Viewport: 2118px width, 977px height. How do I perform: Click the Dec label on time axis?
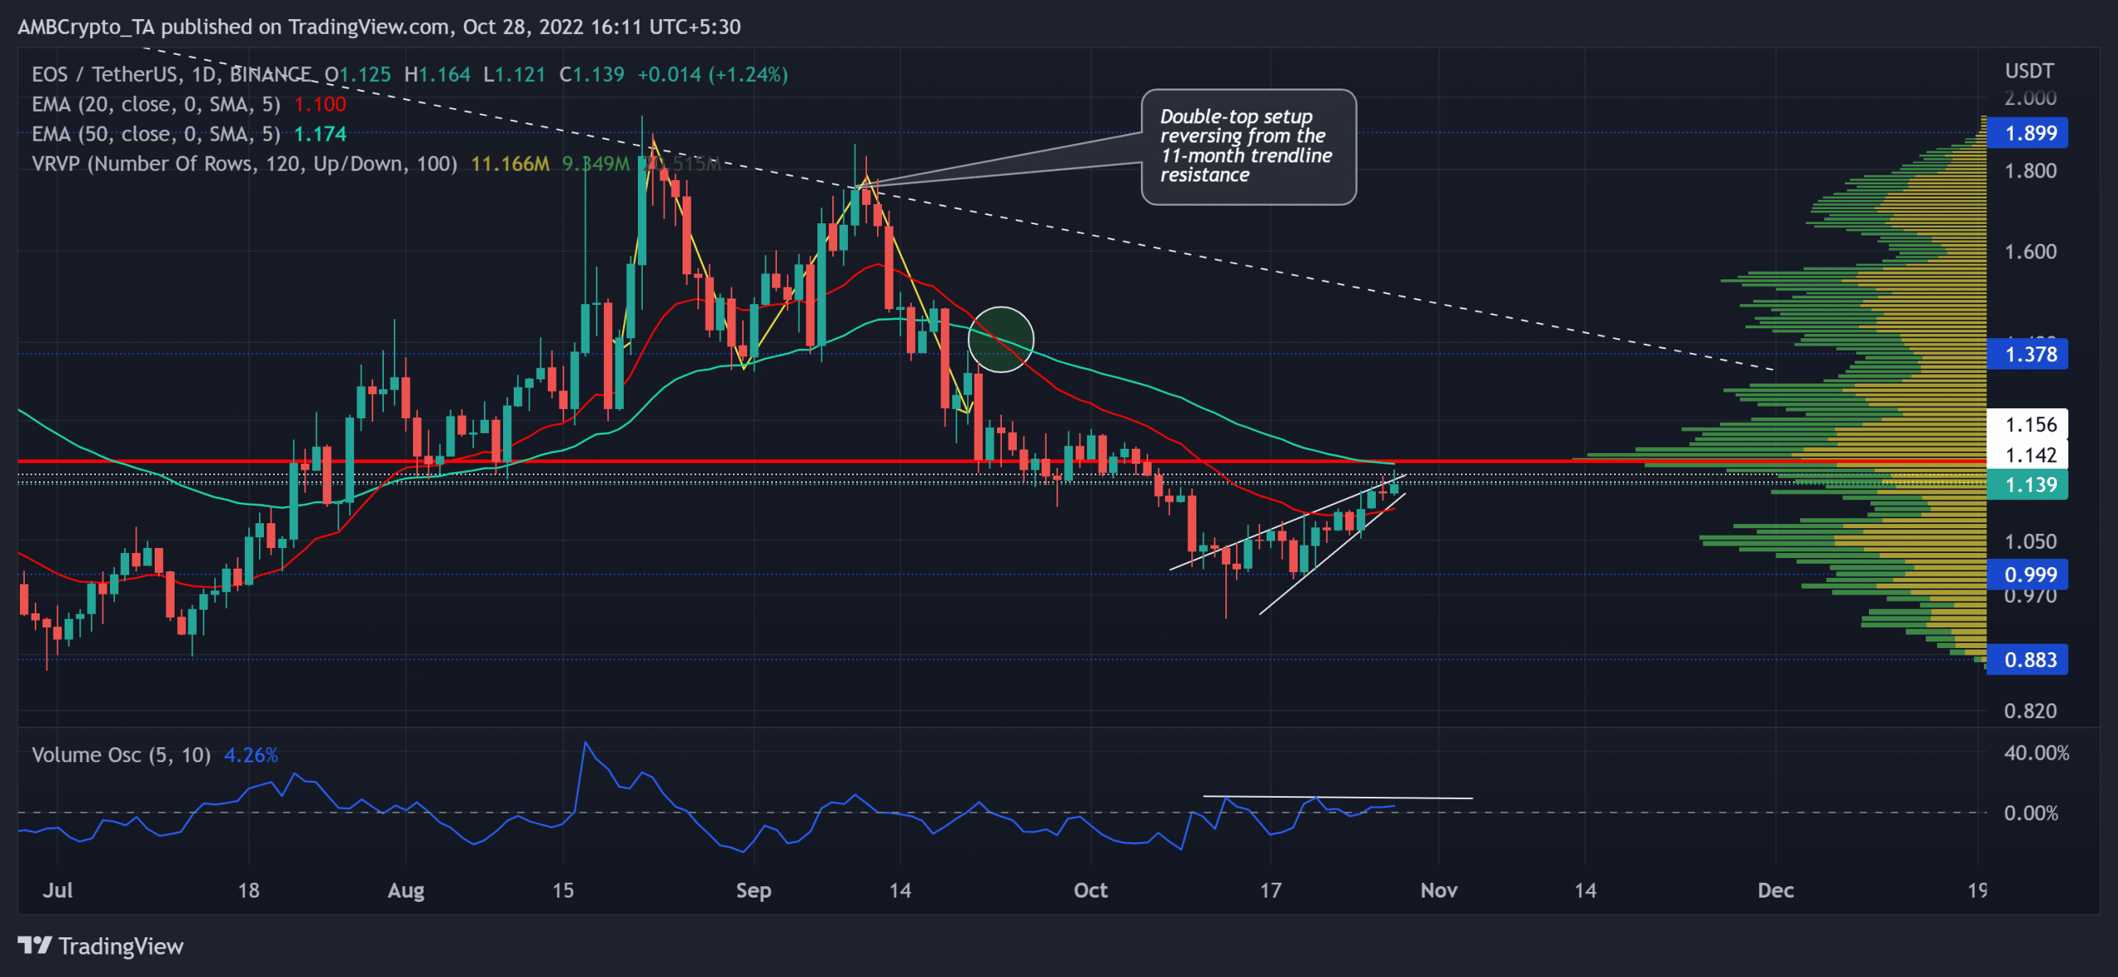(1775, 890)
